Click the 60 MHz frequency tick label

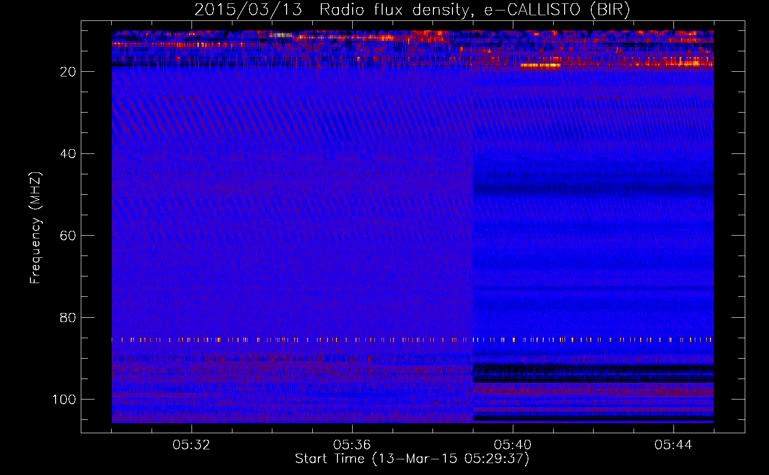pos(68,236)
